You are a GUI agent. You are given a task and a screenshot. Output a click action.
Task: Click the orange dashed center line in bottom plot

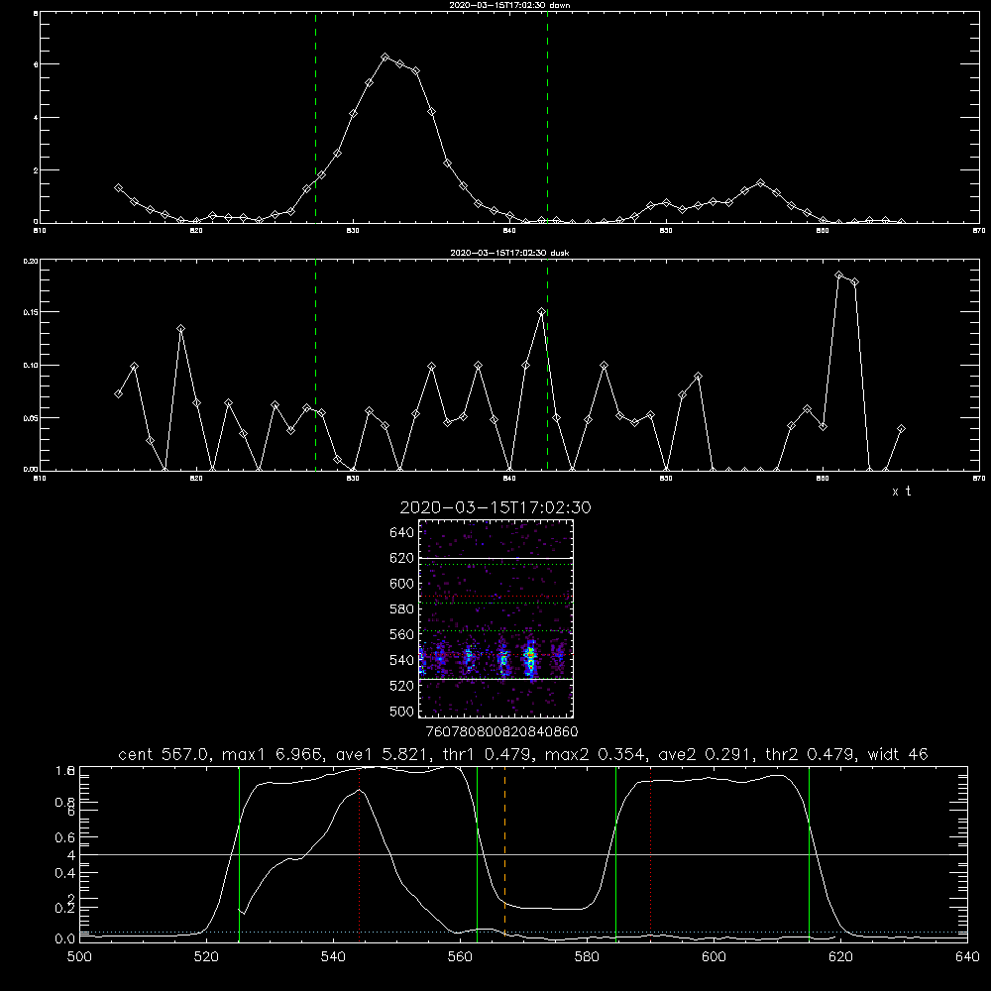point(504,855)
